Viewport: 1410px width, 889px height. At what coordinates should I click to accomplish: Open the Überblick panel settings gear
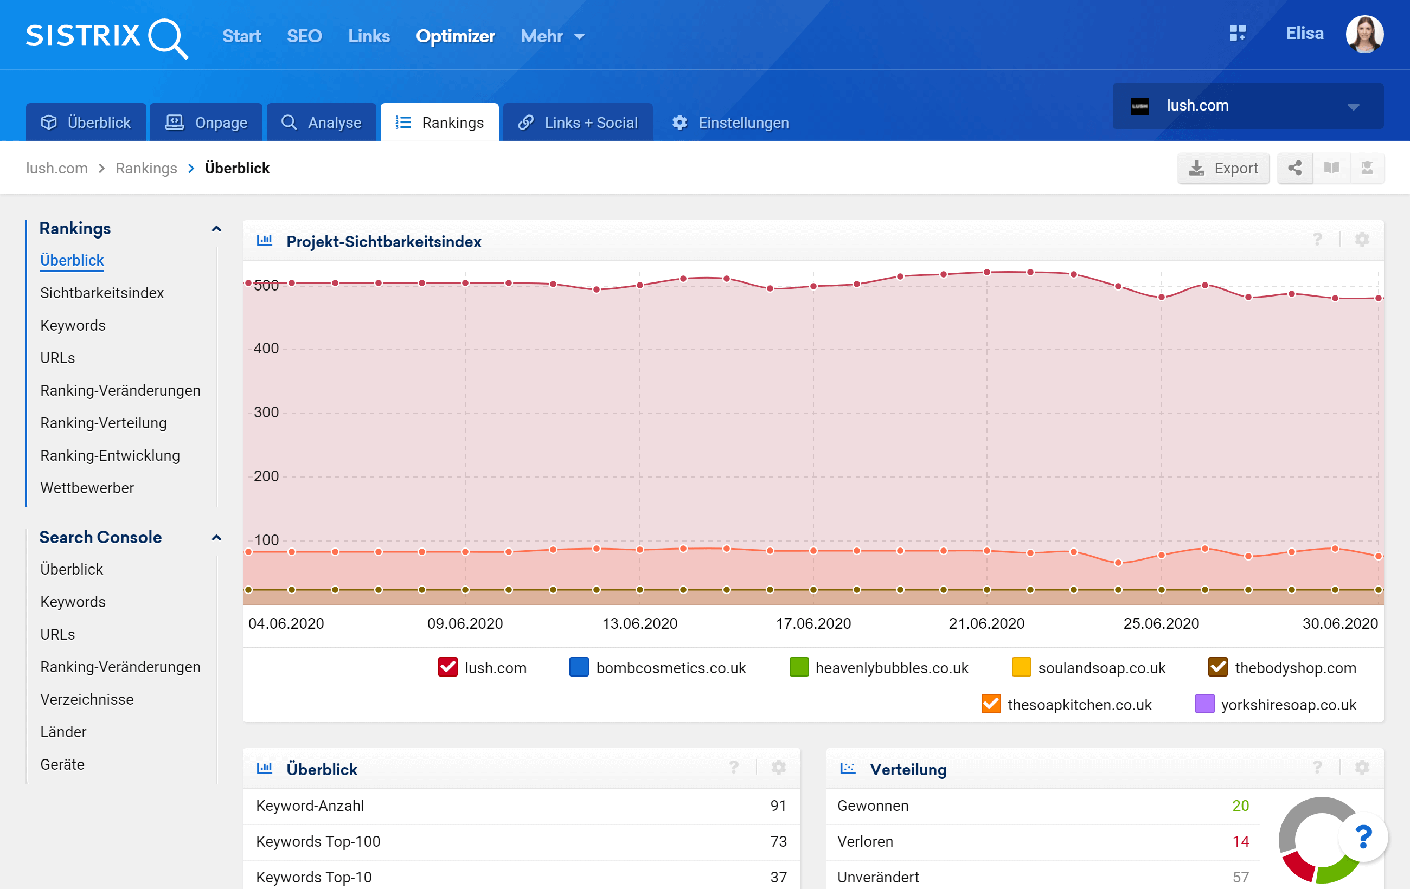778,767
